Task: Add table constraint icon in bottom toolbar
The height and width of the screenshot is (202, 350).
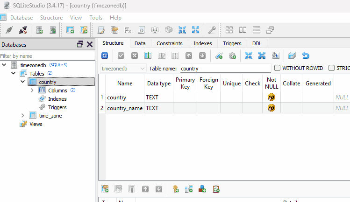Action: (105, 189)
